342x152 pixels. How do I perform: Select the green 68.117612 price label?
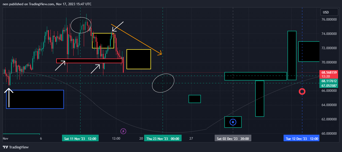pyautogui.click(x=329, y=81)
